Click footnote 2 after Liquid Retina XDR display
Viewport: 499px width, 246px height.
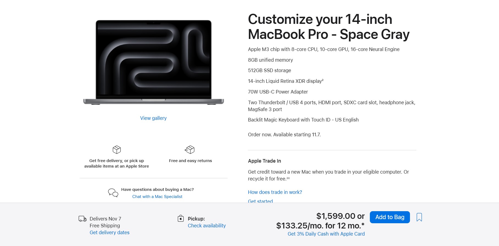coord(323,80)
